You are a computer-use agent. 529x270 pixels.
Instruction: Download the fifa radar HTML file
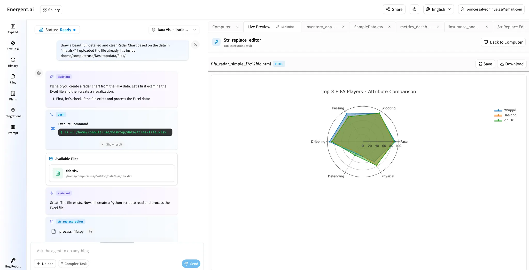coord(512,64)
